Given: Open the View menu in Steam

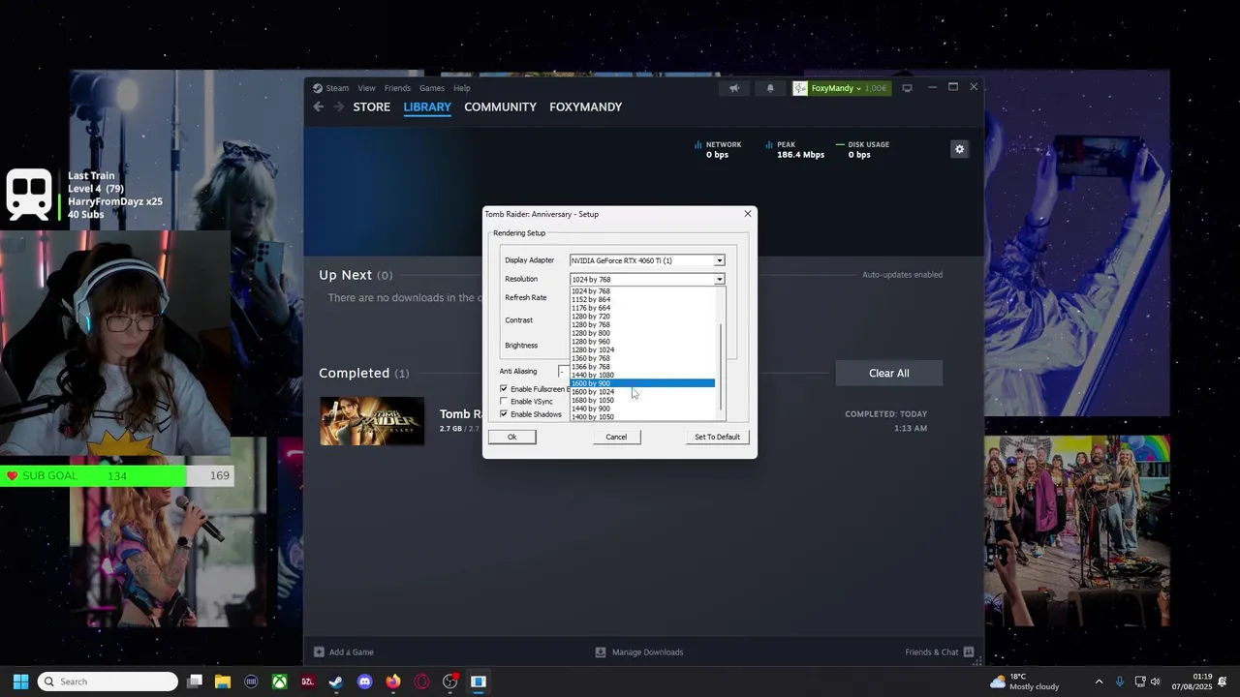Looking at the screenshot, I should point(366,88).
